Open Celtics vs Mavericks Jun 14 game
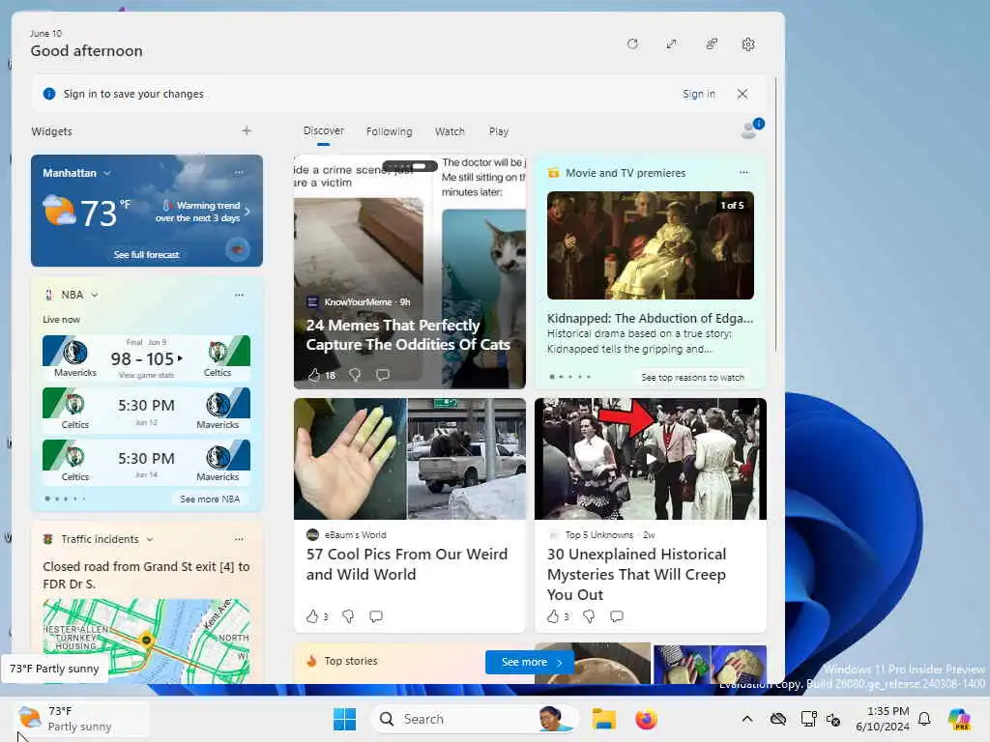The width and height of the screenshot is (990, 742). 146,463
